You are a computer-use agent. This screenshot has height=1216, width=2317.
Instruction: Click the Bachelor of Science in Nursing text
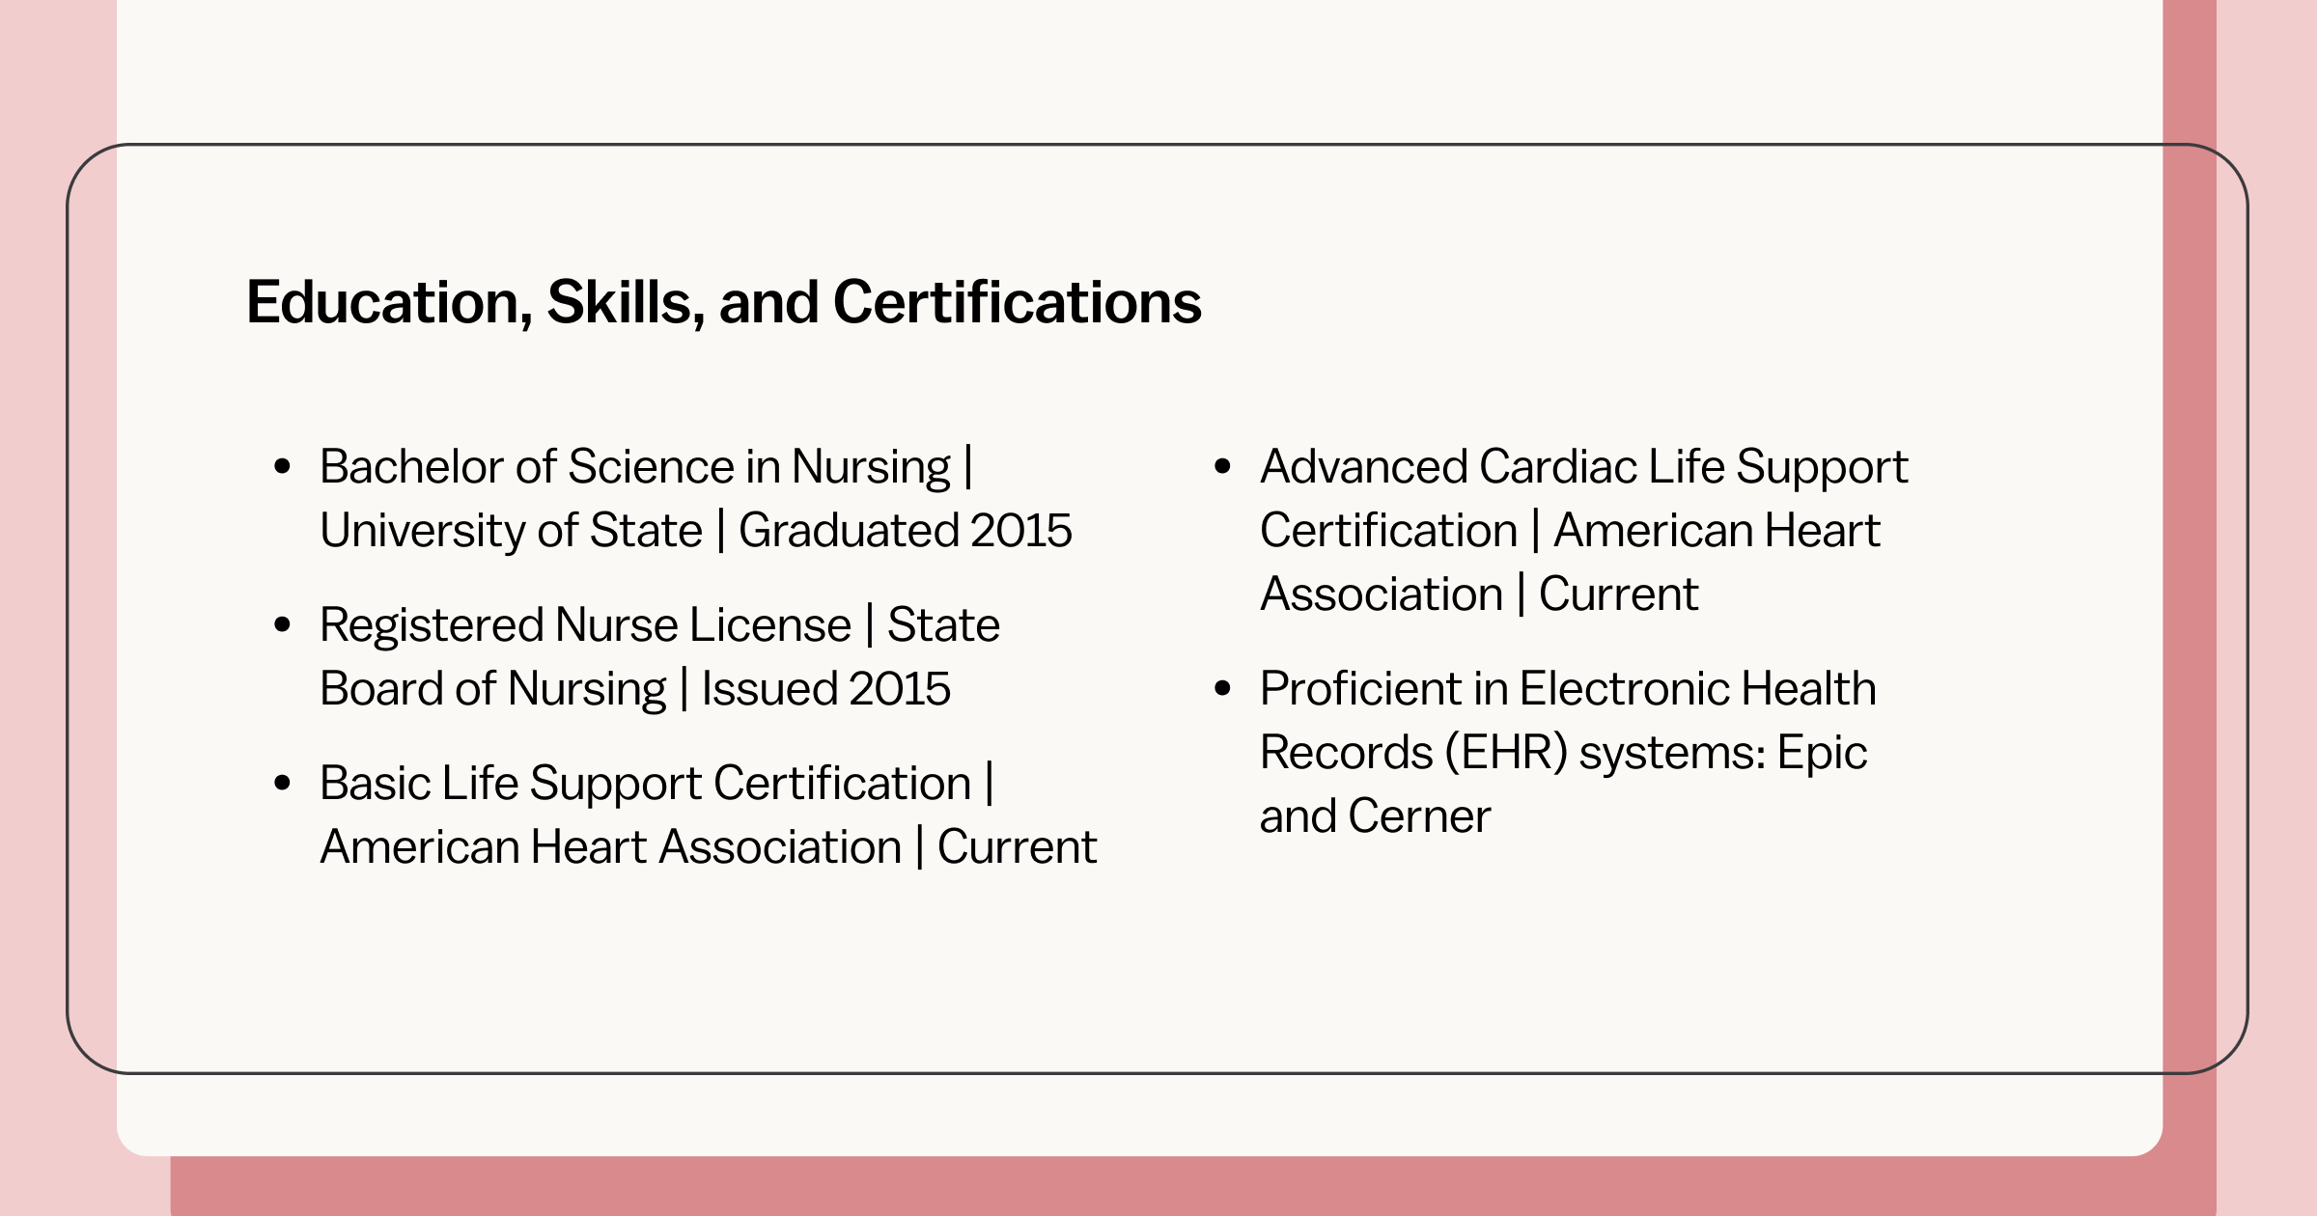[x=634, y=467]
